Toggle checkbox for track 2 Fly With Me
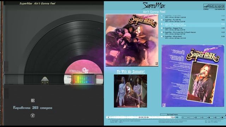Screen dimensions: 226x127 tap(162, 20)
